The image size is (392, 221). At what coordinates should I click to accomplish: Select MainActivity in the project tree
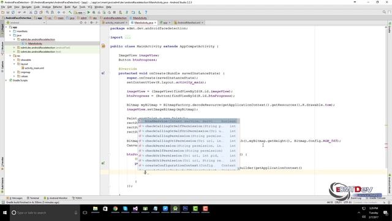coord(35,44)
